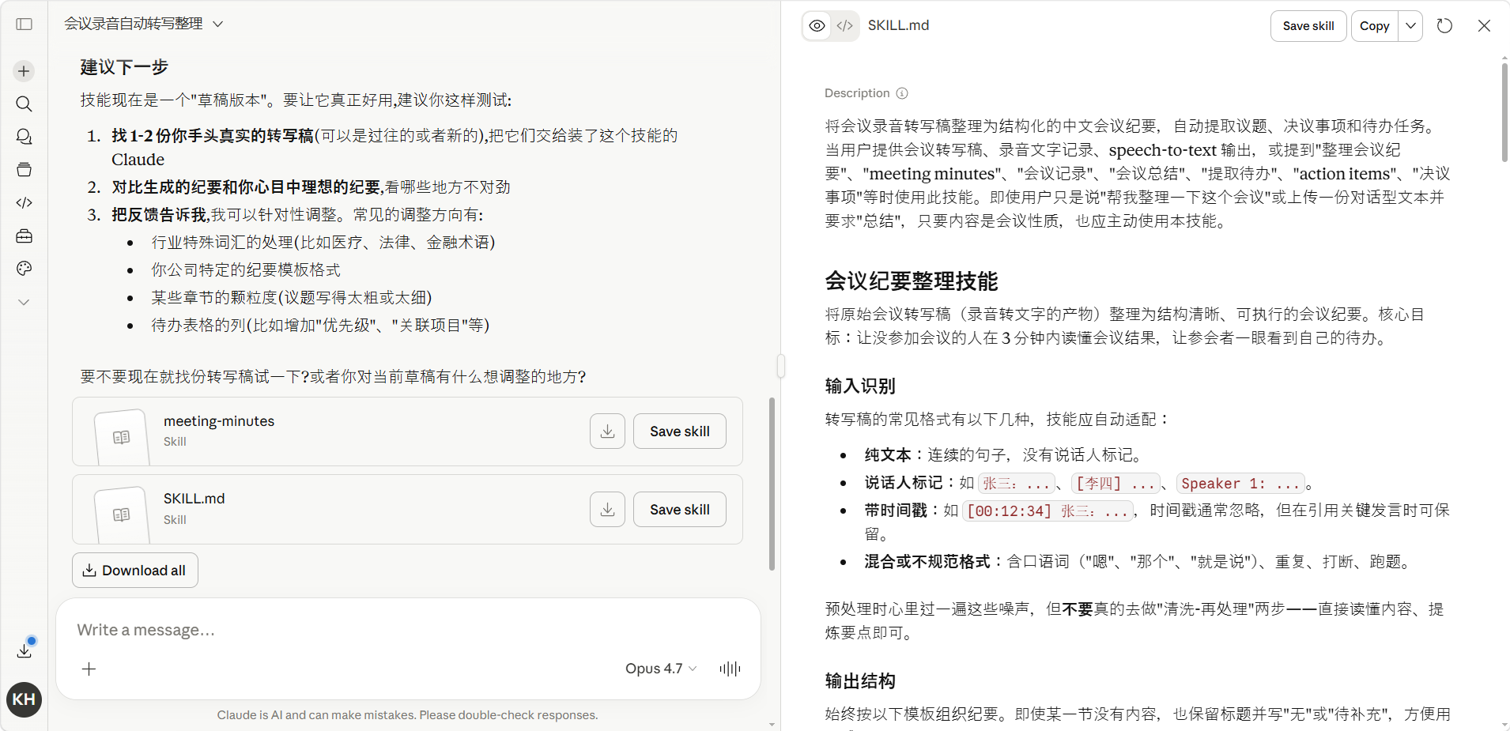Screen dimensions: 1510x731
Task: Open KH user avatar menu
Action: (24, 699)
